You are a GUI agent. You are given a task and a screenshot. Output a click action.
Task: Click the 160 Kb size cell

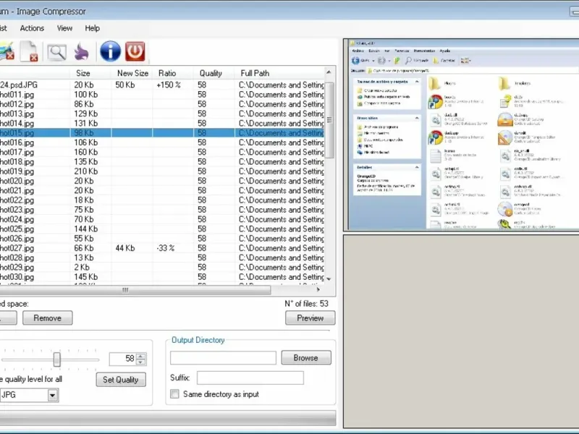coord(86,152)
